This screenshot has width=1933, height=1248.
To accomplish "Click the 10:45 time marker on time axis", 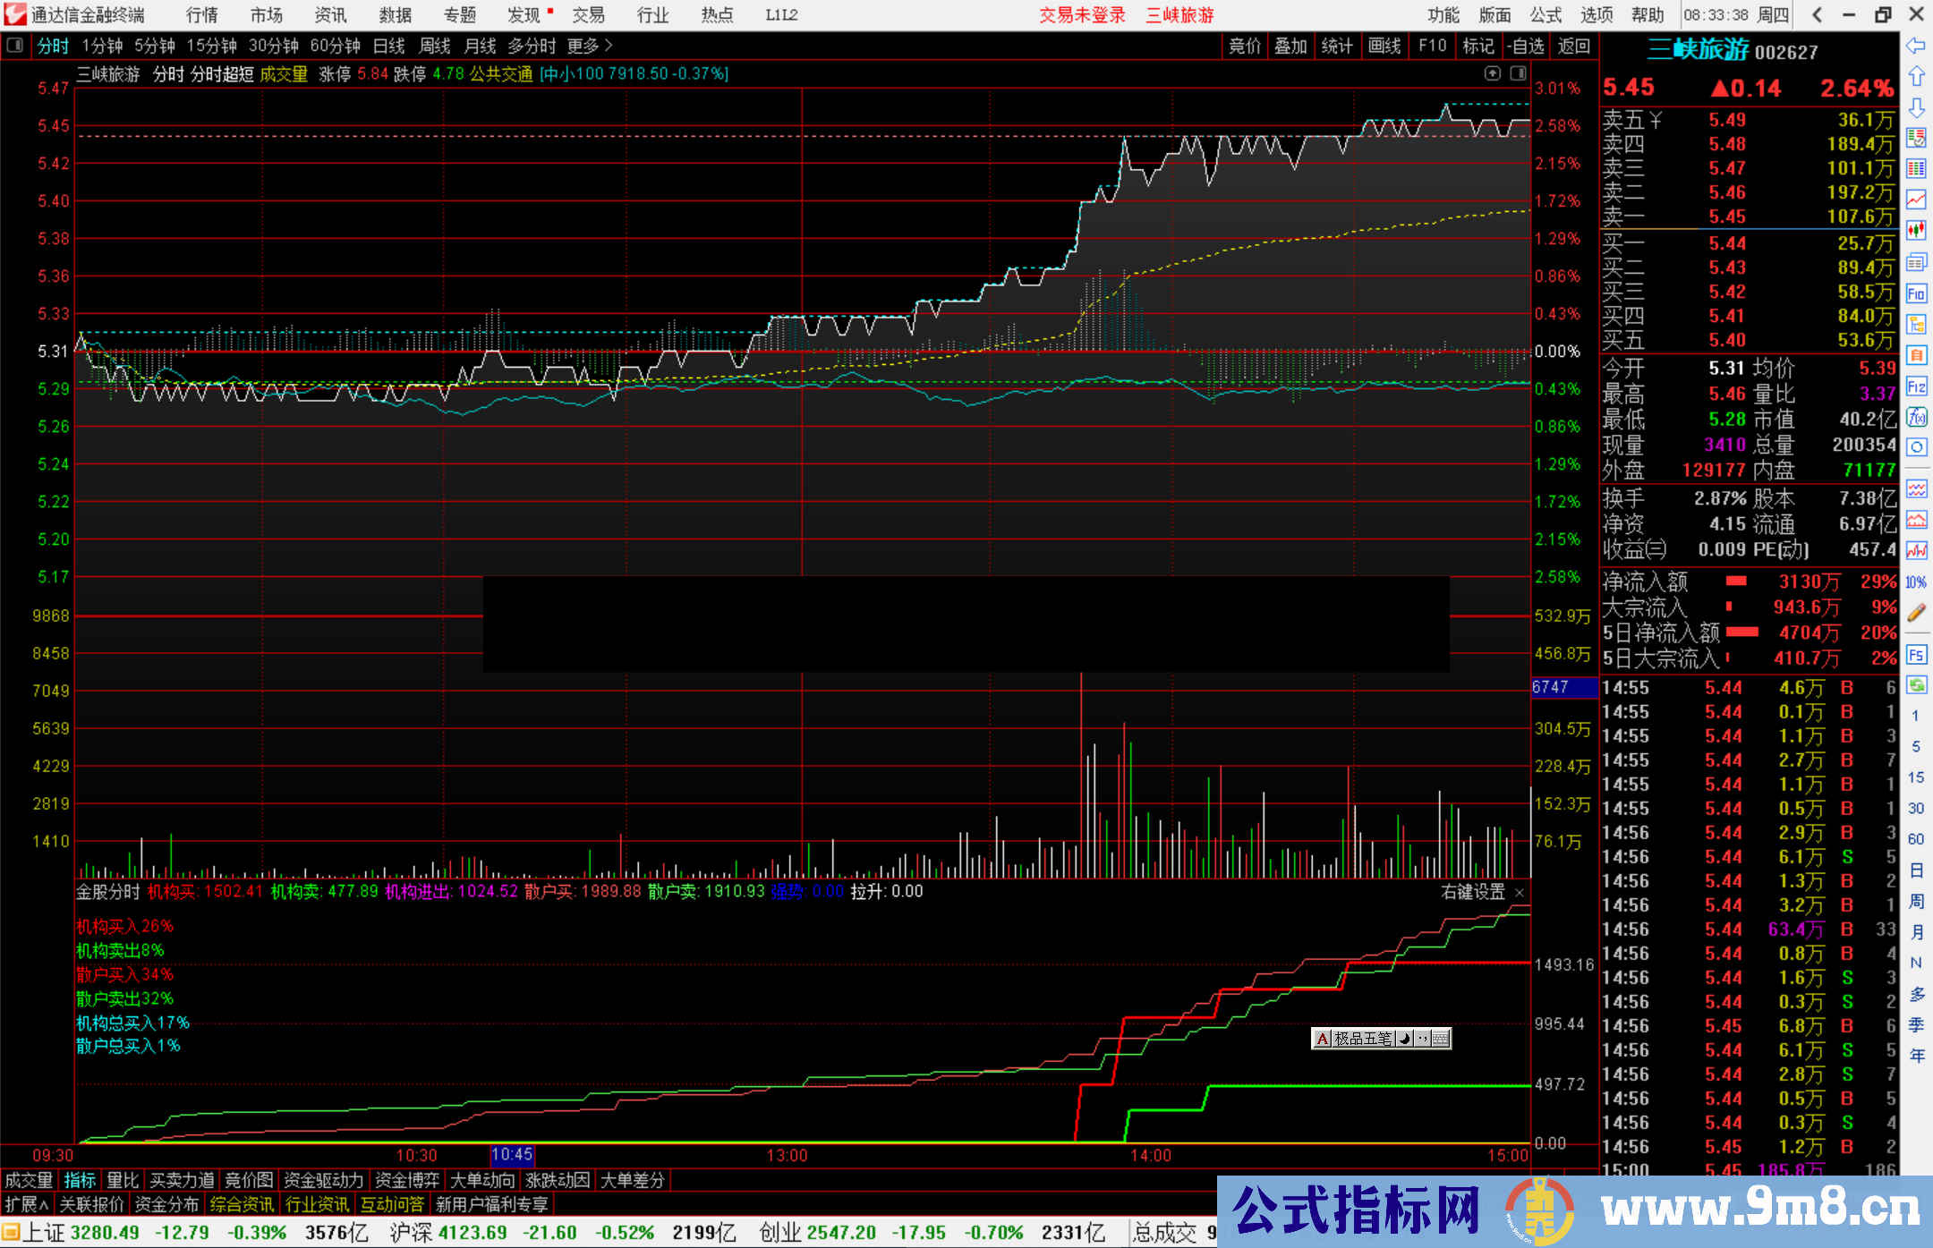I will [x=512, y=1155].
